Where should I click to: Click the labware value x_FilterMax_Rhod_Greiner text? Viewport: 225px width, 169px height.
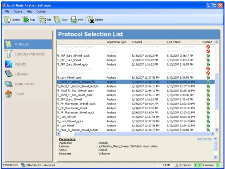click(128, 146)
